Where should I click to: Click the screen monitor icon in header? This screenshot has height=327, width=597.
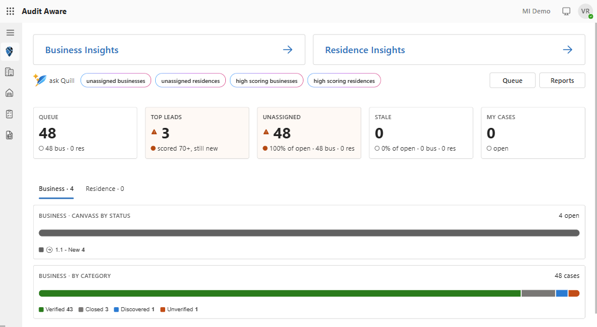[x=566, y=12]
